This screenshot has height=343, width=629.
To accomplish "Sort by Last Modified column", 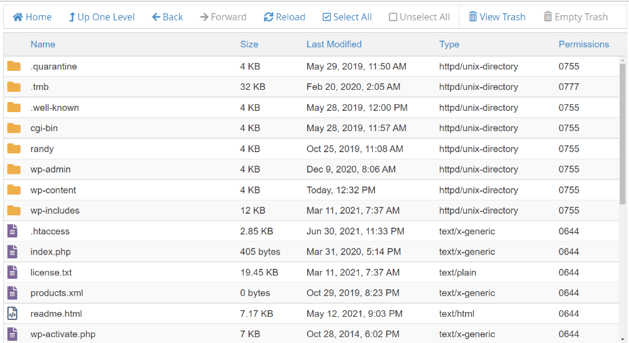I will 334,44.
